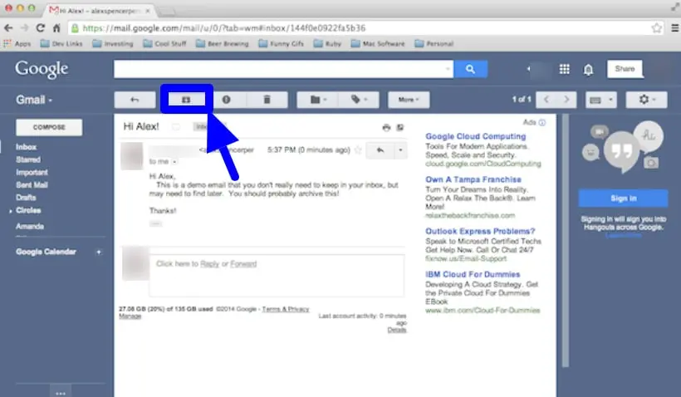Open the more reply options dropdown
This screenshot has width=681, height=397.
coord(400,150)
